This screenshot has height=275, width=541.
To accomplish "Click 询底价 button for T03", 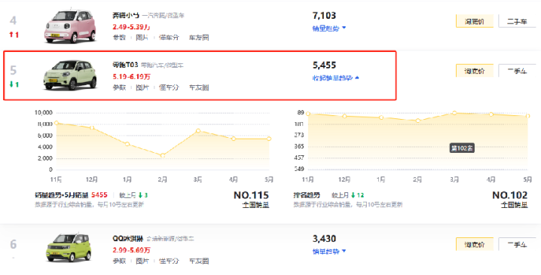I will pos(475,71).
